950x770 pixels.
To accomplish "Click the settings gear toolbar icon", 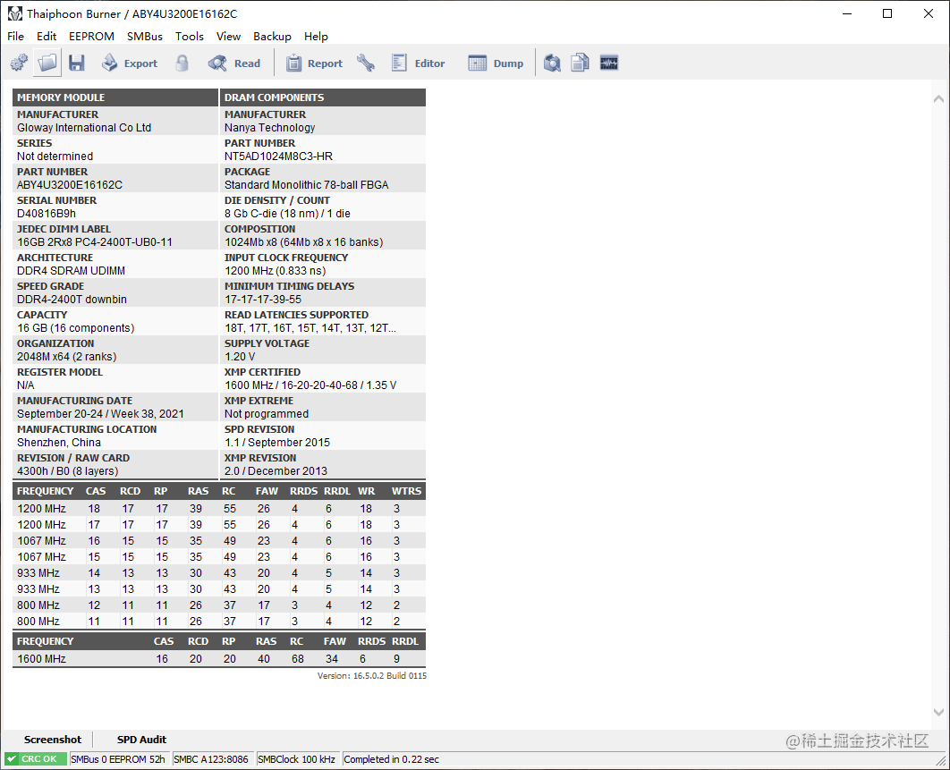I will point(18,63).
